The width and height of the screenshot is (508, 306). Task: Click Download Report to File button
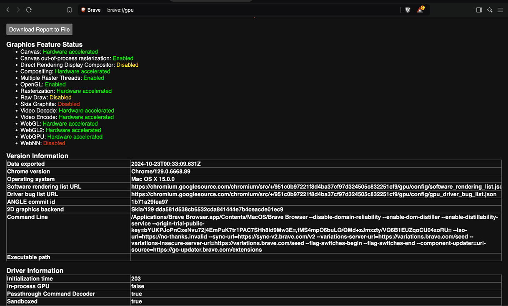(x=40, y=29)
